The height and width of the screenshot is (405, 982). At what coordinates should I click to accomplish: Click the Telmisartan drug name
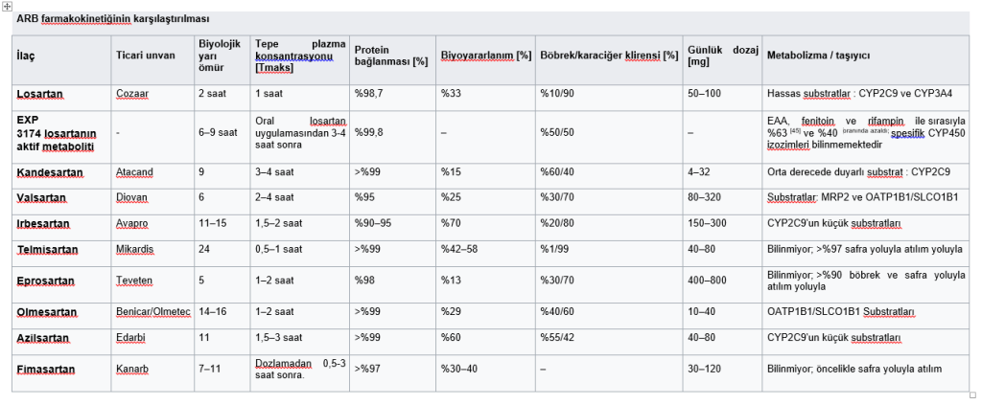tap(46, 249)
